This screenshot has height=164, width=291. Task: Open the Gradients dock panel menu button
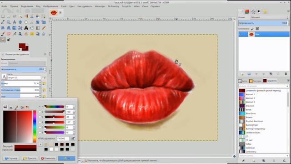(x=288, y=81)
